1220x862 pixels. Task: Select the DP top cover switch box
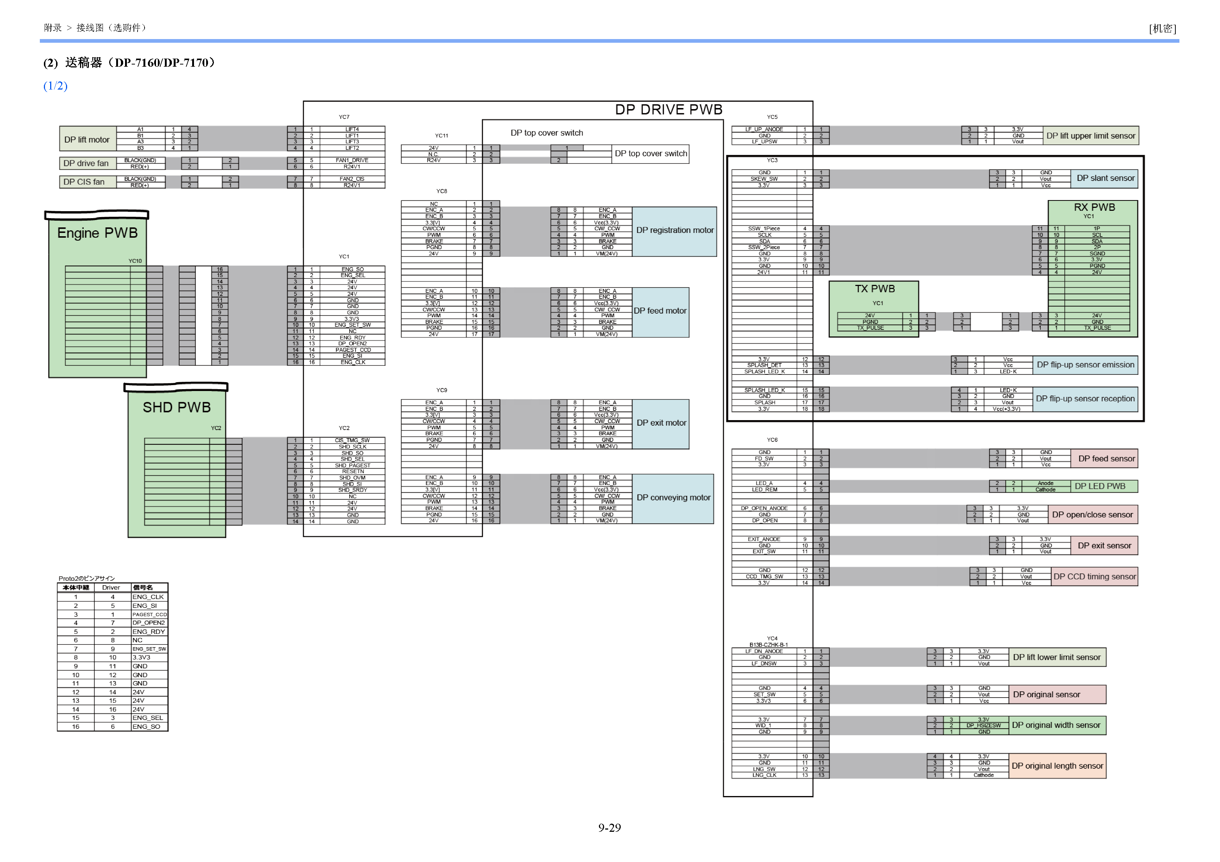[650, 153]
